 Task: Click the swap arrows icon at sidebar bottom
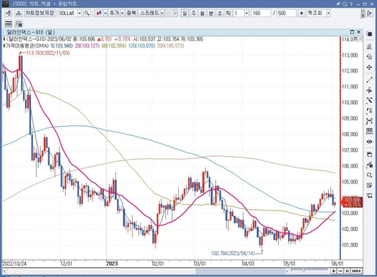(x=369, y=195)
